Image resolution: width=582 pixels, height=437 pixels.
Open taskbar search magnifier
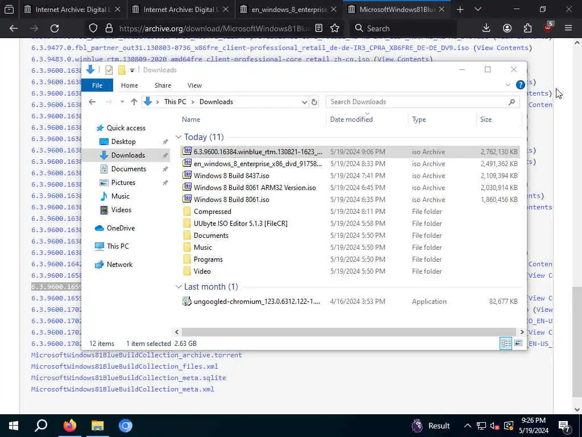pyautogui.click(x=41, y=426)
